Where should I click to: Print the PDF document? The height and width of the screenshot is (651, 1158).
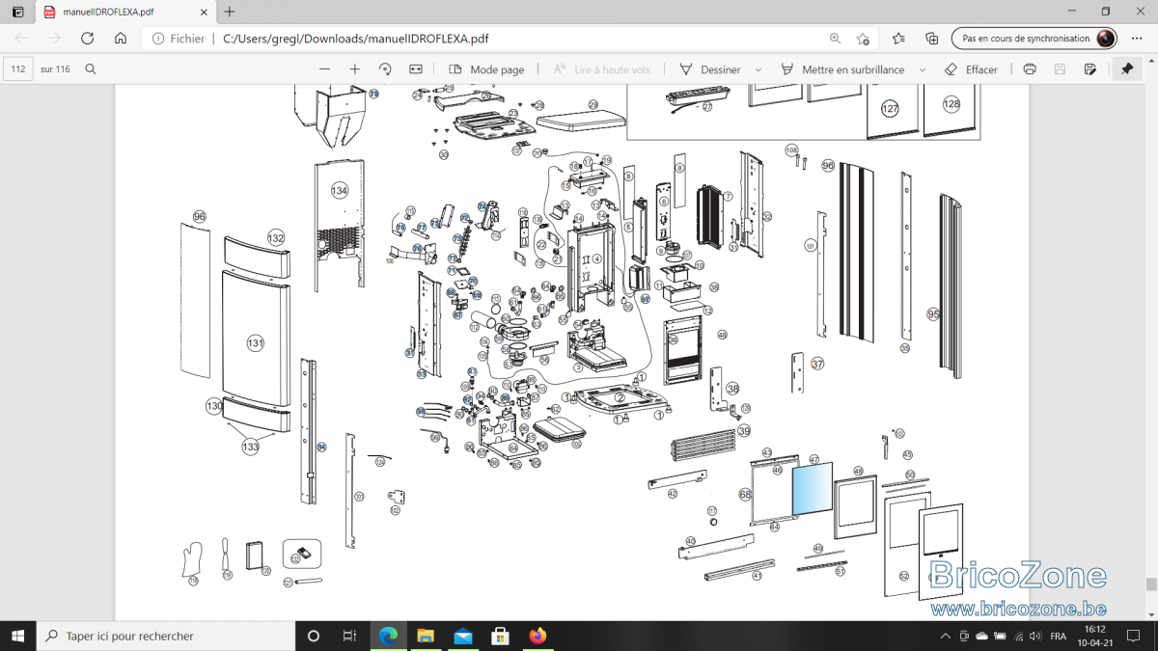pos(1030,69)
